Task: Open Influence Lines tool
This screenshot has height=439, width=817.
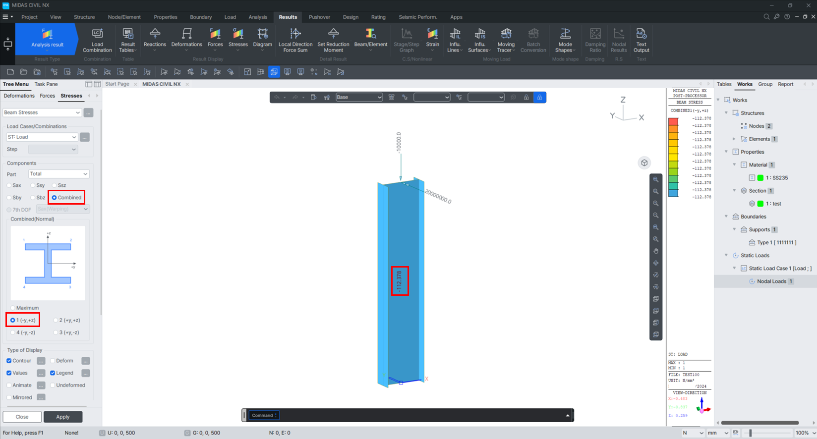Action: click(455, 40)
